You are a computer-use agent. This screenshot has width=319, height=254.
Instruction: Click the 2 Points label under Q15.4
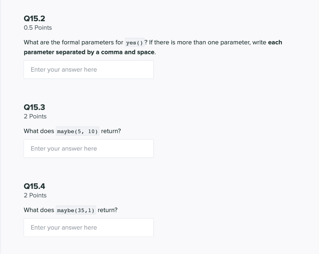pos(35,195)
